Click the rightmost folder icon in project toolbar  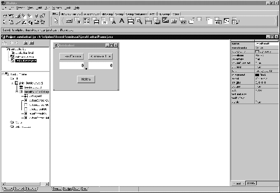pos(31,43)
